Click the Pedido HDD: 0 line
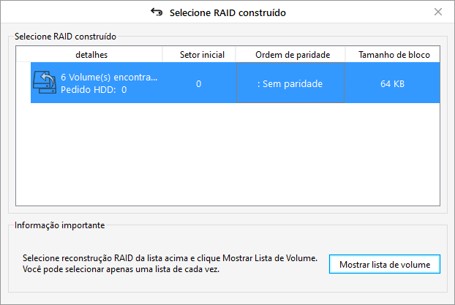This screenshot has width=455, height=305. coord(94,90)
